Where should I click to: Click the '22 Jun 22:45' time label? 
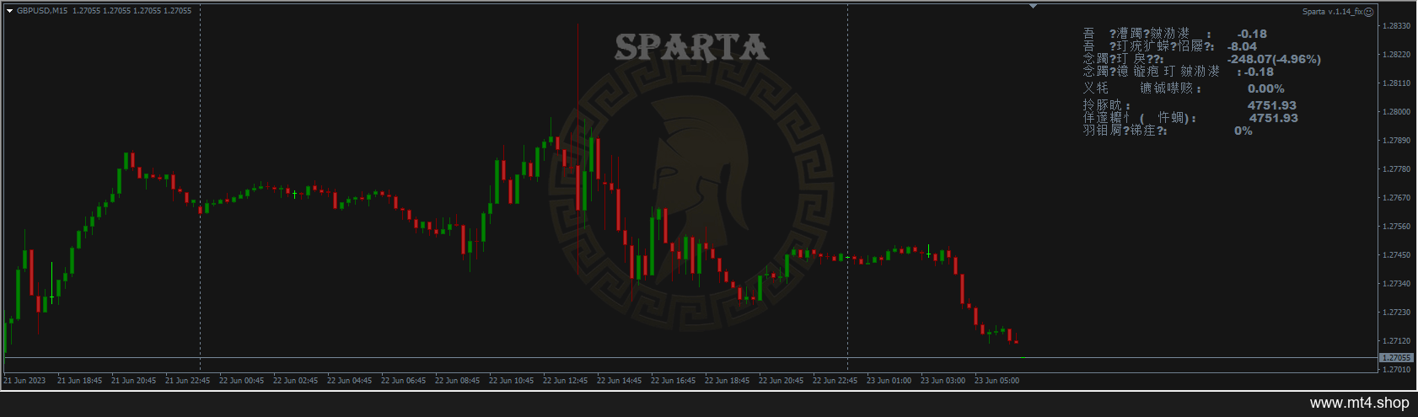click(x=835, y=381)
